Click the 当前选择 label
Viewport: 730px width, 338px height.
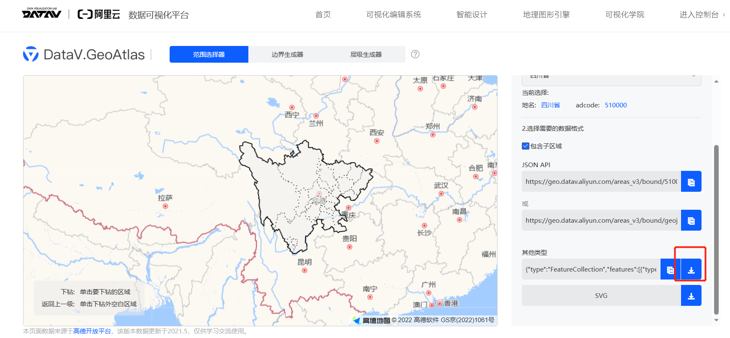535,93
